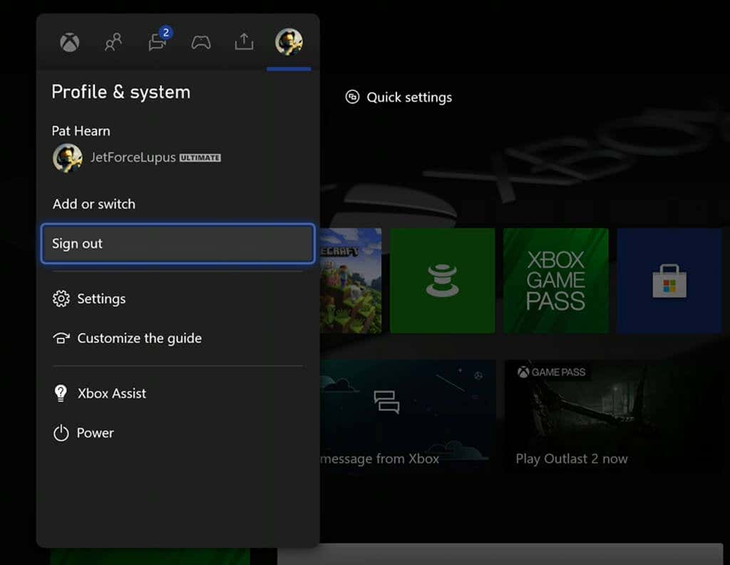Click the Customize the guide icon

coord(61,339)
